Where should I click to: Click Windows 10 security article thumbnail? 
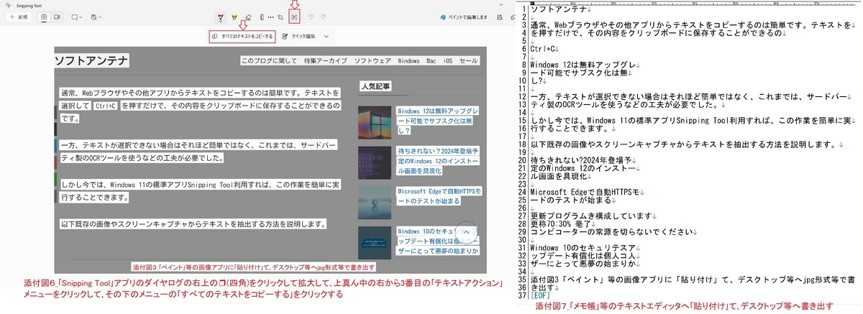[x=375, y=243]
